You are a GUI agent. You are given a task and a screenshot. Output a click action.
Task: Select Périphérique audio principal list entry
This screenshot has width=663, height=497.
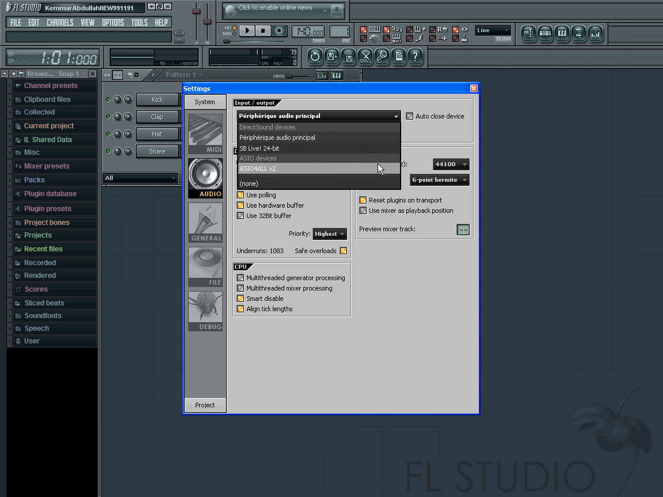click(319, 137)
